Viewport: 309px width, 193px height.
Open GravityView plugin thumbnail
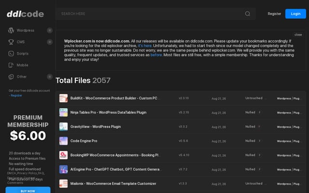click(63, 126)
